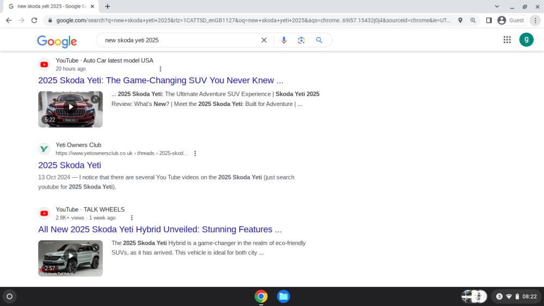The width and height of the screenshot is (544, 306).
Task: Click the browser back arrow
Action: click(9, 21)
